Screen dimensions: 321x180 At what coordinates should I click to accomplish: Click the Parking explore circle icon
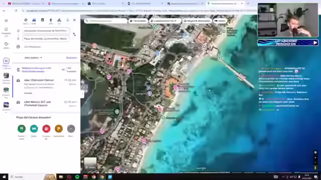[x=59, y=128]
